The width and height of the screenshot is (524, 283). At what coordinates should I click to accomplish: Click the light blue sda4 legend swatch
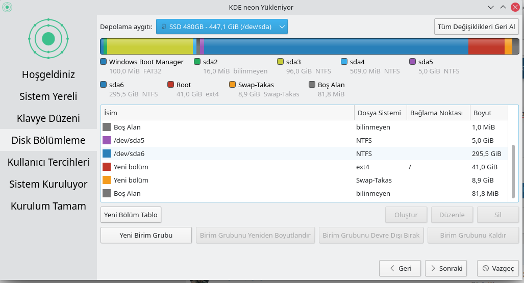coord(344,62)
